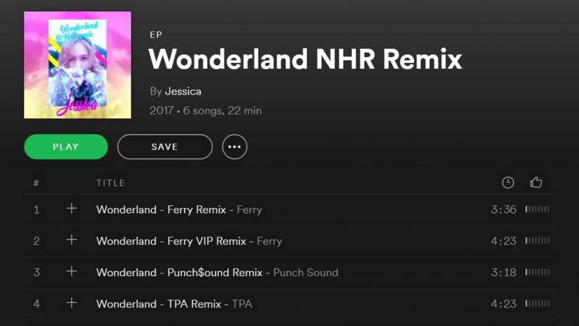Screen dimensions: 579x326
Task: Sort by track number column header
Action: click(x=36, y=183)
